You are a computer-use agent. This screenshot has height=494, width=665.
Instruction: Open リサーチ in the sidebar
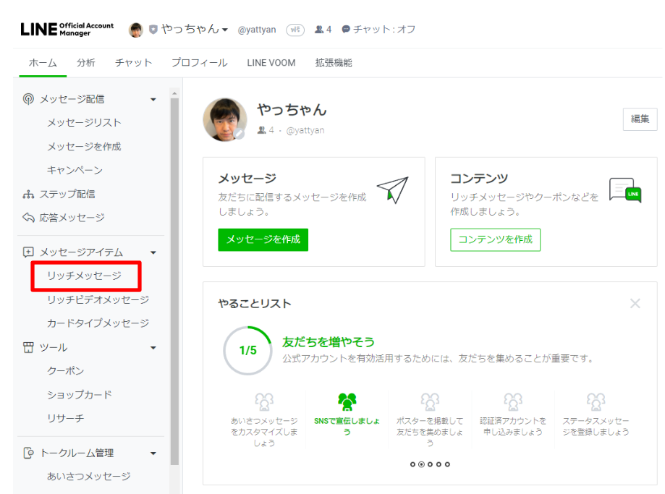click(x=65, y=418)
